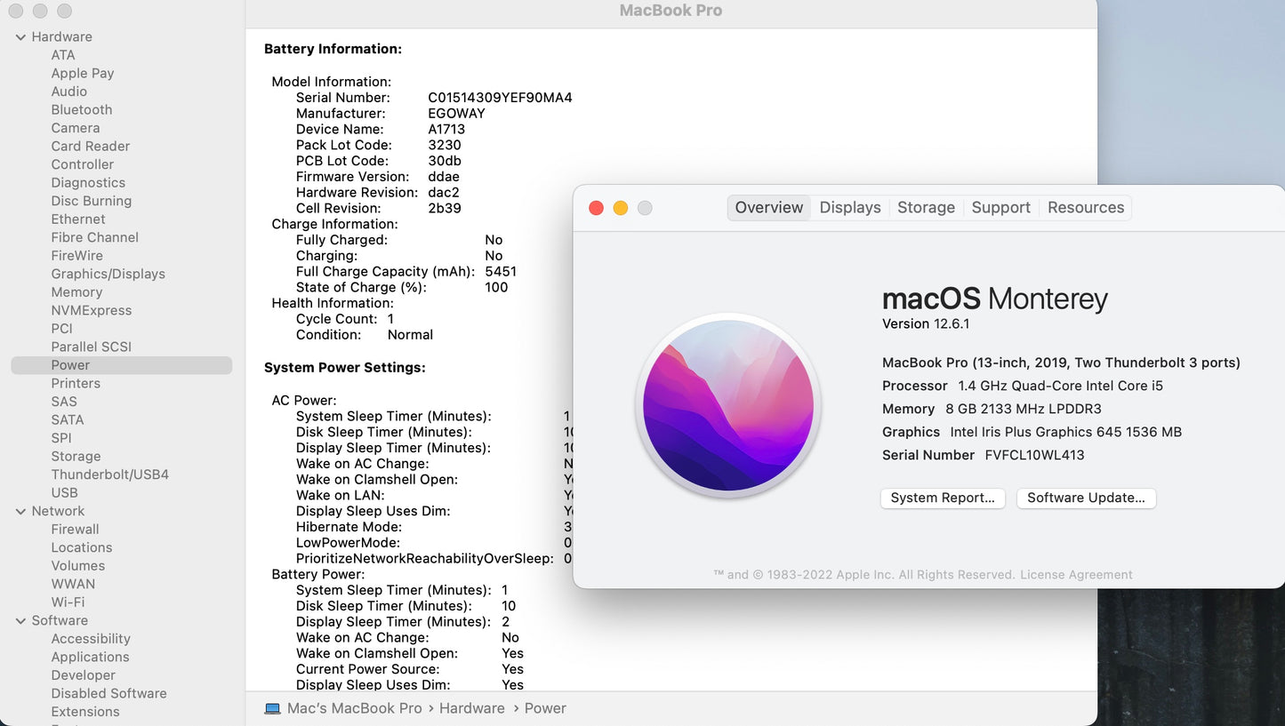Collapse the Hardware section in sidebar
Image resolution: width=1285 pixels, height=726 pixels.
click(x=20, y=37)
